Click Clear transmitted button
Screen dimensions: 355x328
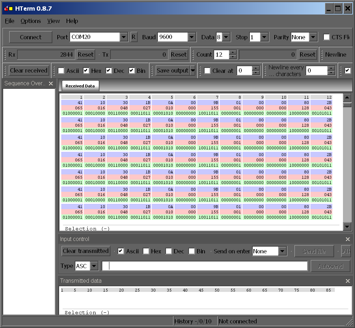pos(86,251)
